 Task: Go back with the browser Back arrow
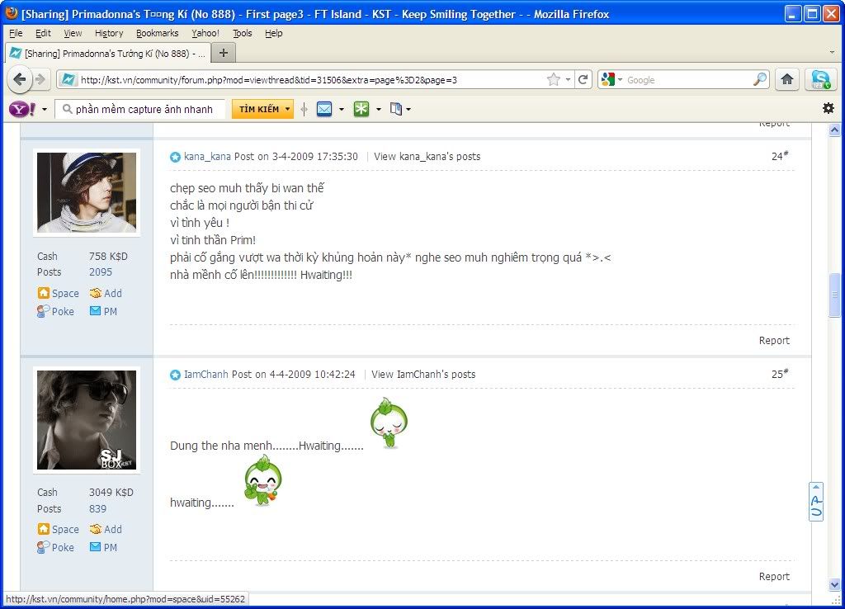click(20, 80)
